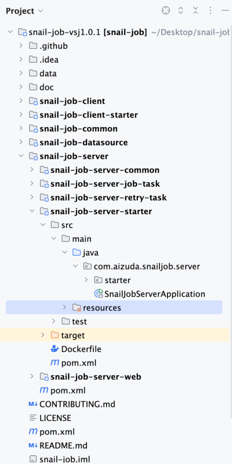Click the Markdown icon beside README.md
Image resolution: width=232 pixels, height=464 pixels.
tap(33, 445)
